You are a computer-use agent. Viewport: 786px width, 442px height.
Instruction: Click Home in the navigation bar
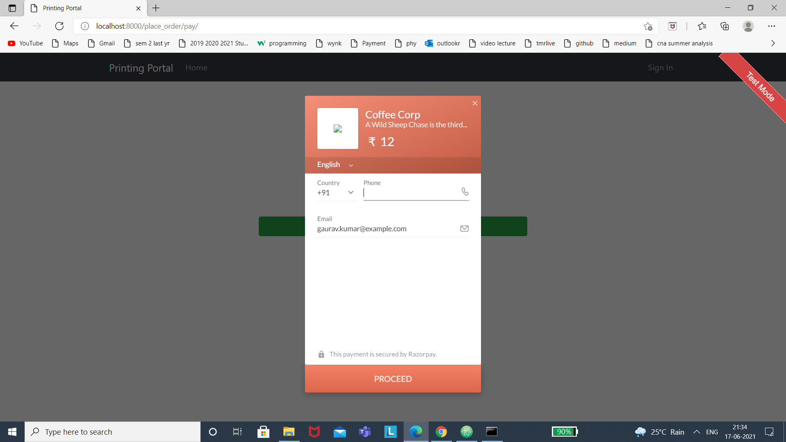click(x=196, y=68)
